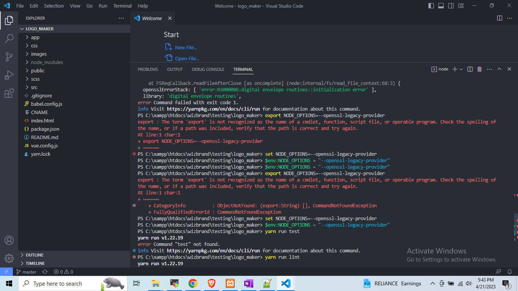Switch to the PROBLEMS tab
Screen dimensions: 518x291
(x=148, y=69)
